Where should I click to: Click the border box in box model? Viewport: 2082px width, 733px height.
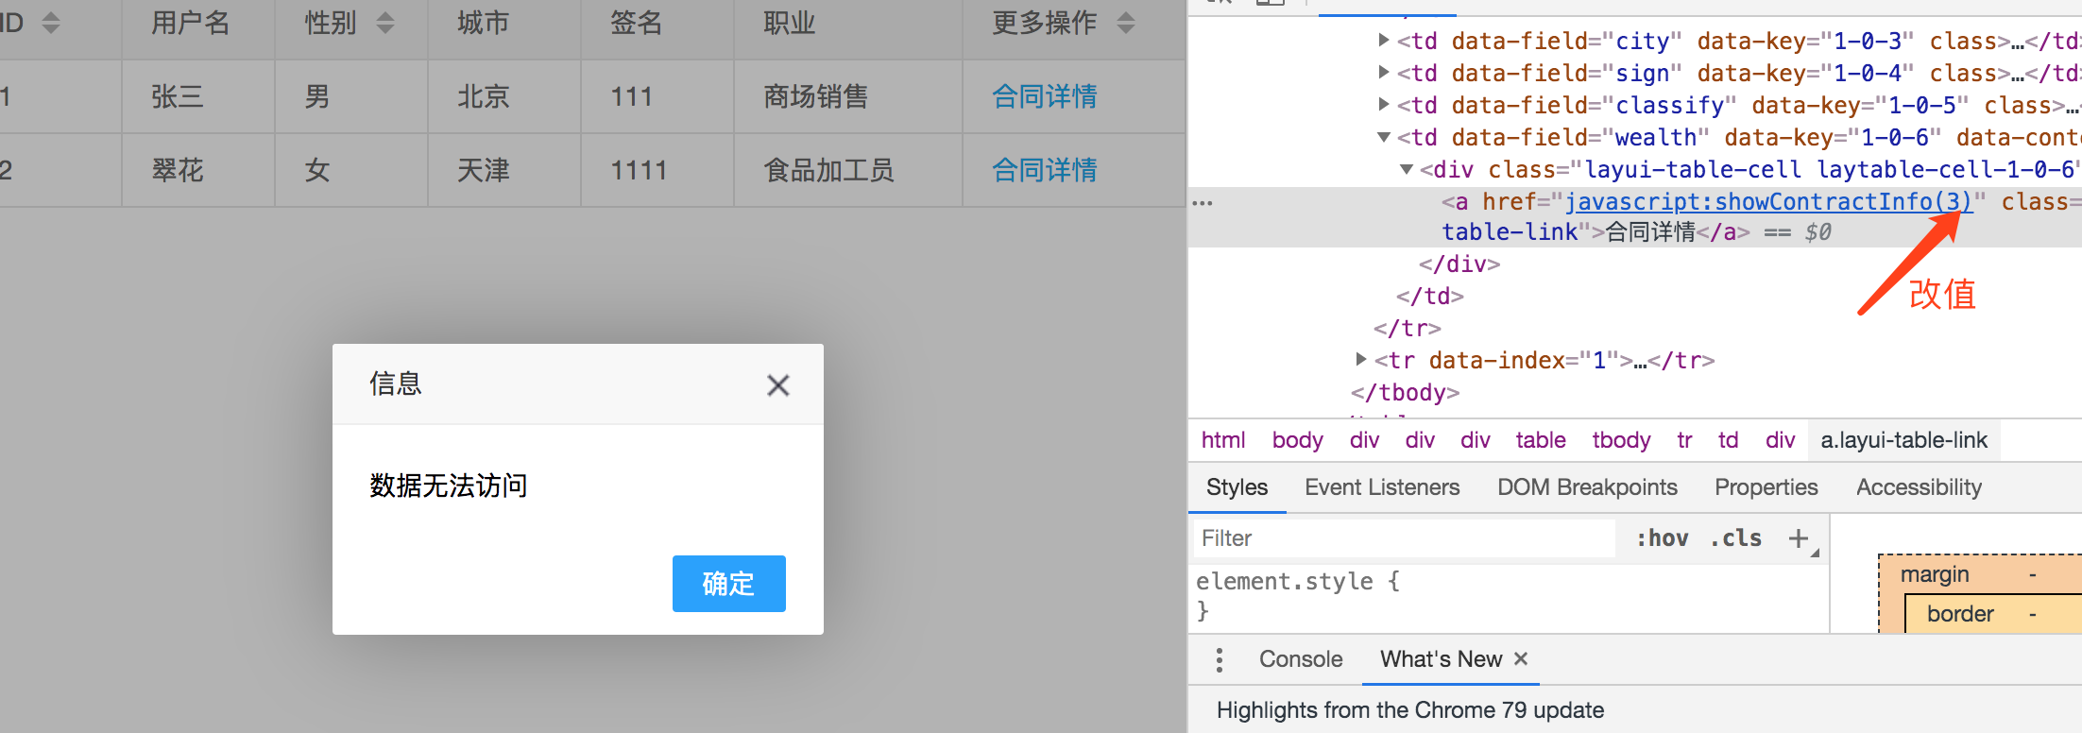tap(1960, 614)
